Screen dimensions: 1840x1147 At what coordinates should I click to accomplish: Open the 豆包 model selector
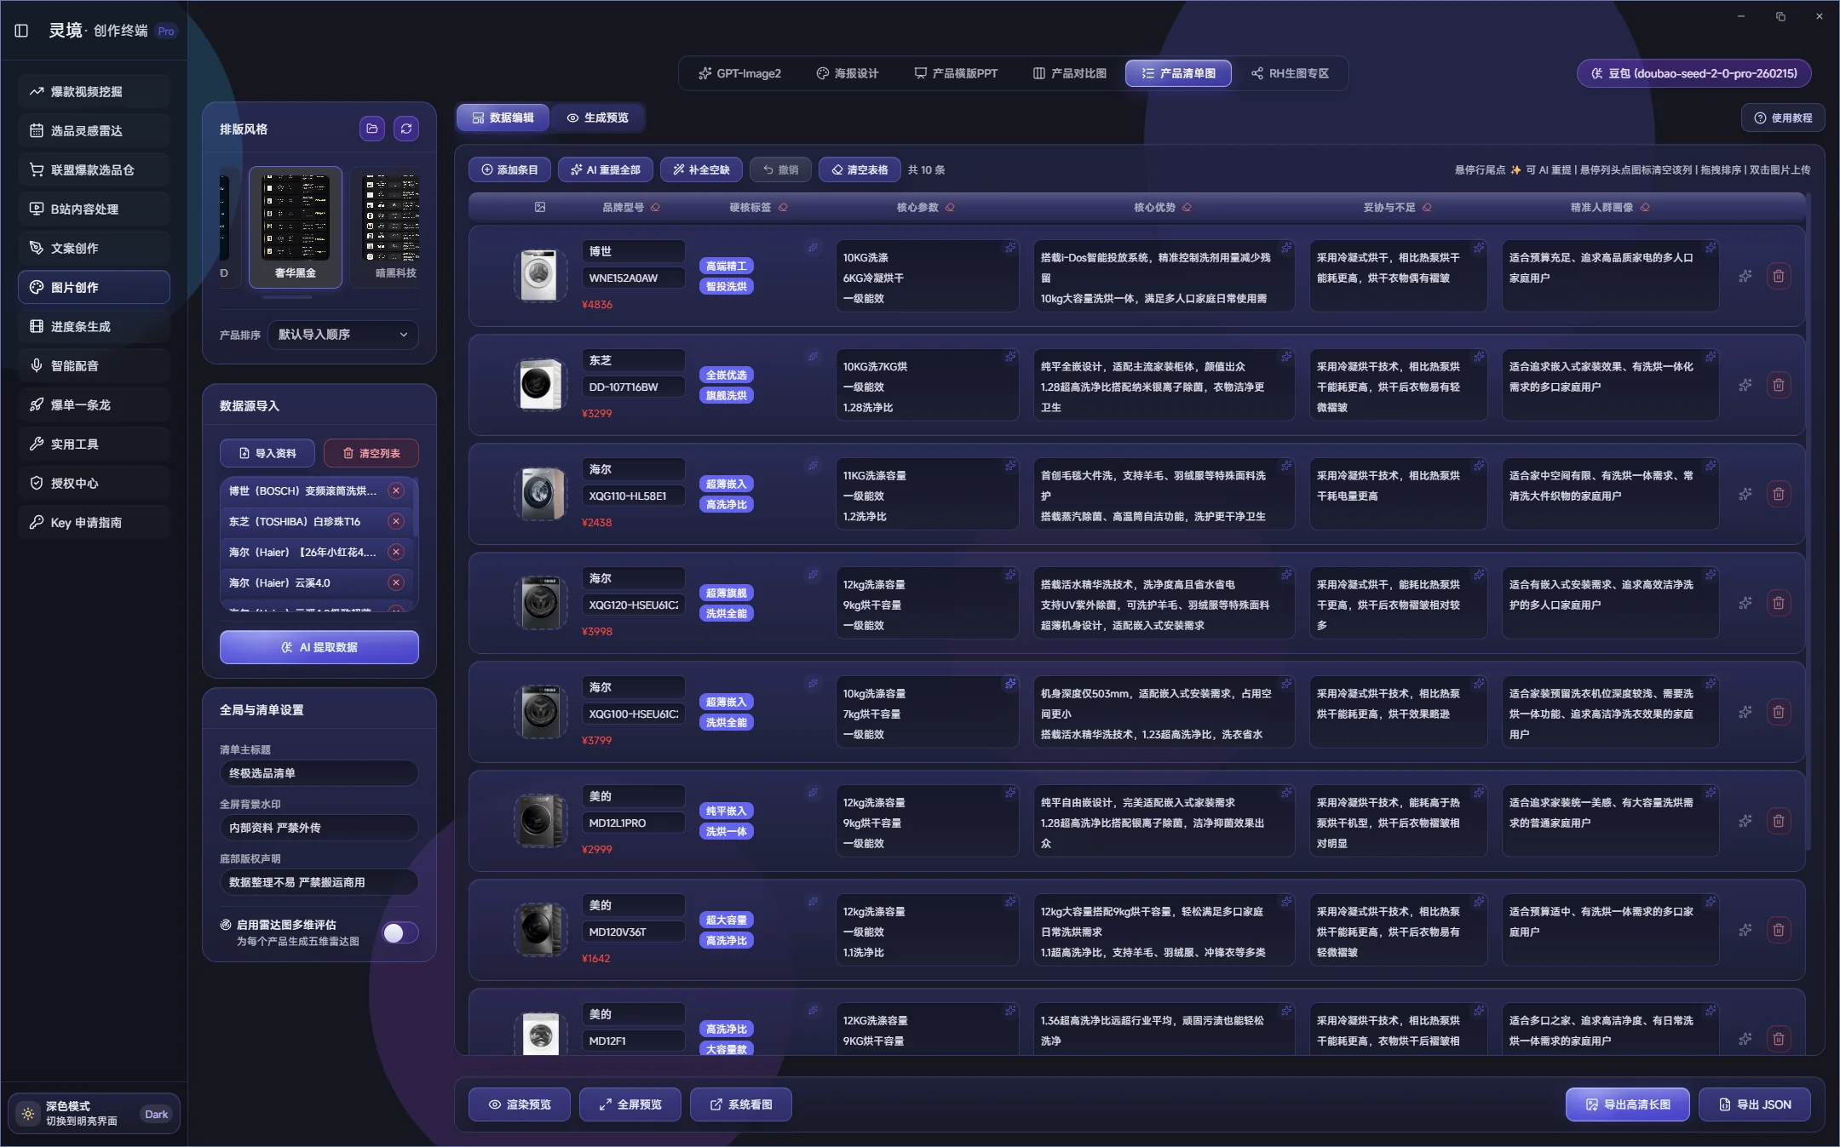(x=1693, y=73)
